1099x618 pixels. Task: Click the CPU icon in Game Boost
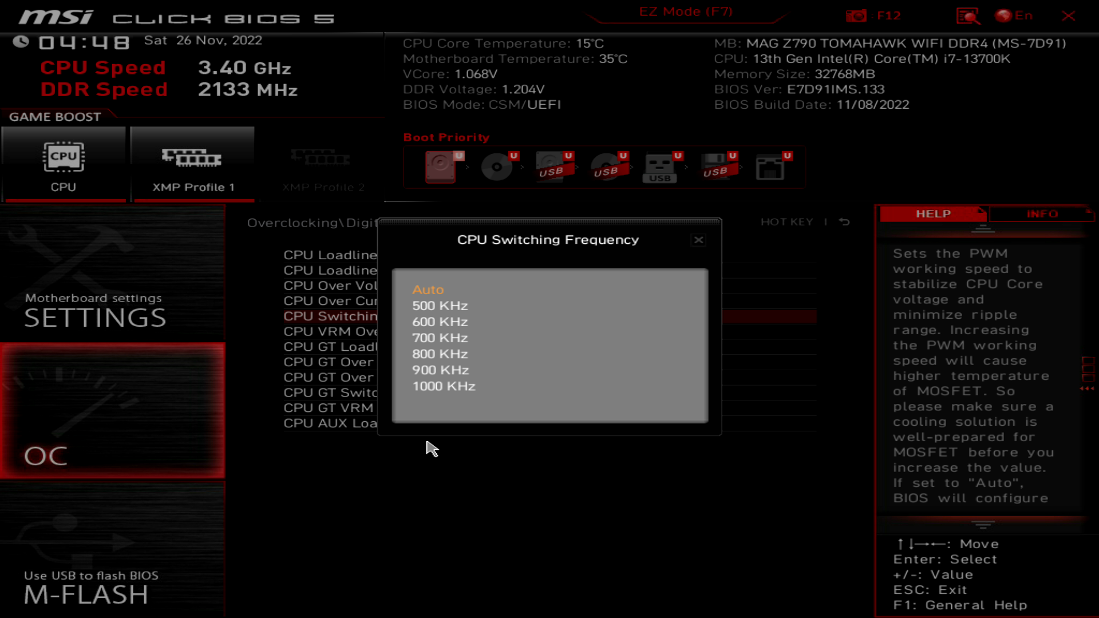tap(64, 157)
